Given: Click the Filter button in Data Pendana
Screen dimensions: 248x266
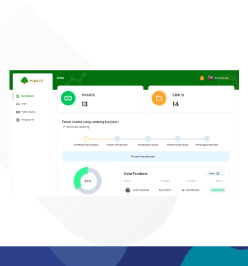Looking at the screenshot, I should coord(214,174).
